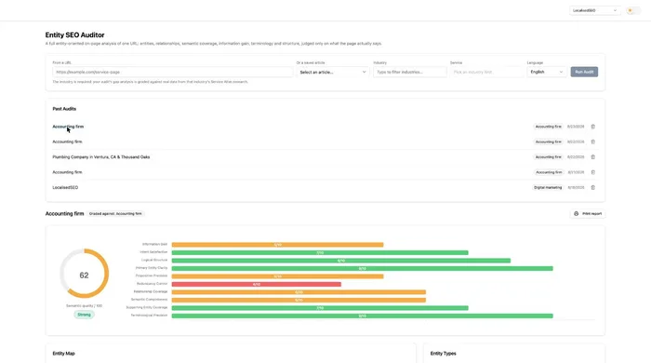Click the Accounting firm tag in Plumbing Company row
The height and width of the screenshot is (363, 651).
pyautogui.click(x=548, y=157)
